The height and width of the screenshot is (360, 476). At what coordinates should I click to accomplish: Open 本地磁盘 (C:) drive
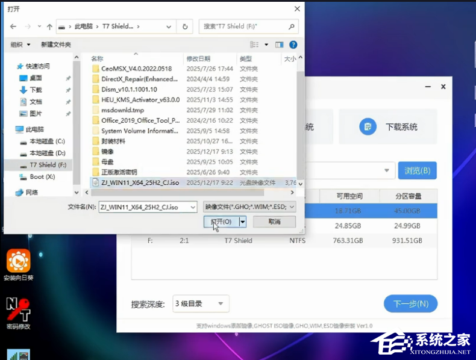tap(47, 141)
